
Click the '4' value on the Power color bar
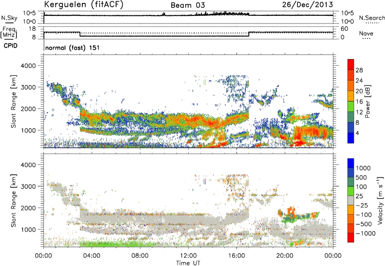357,133
